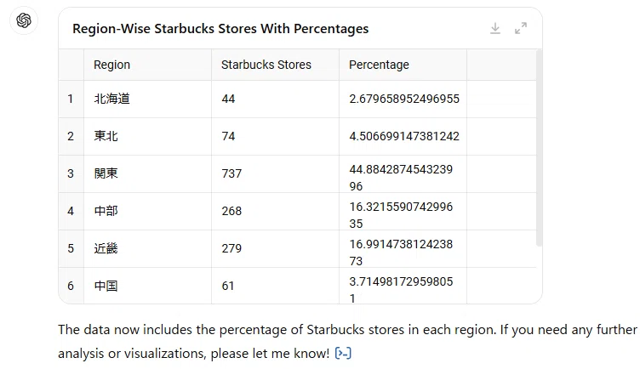The image size is (640, 369).
Task: Click row number 1 index cell
Action: (x=71, y=99)
